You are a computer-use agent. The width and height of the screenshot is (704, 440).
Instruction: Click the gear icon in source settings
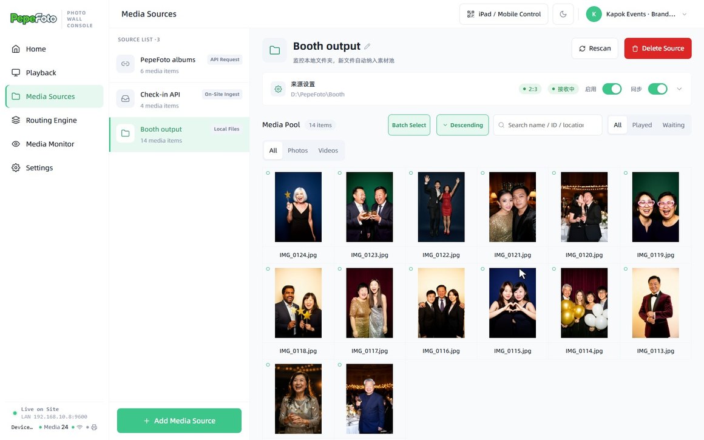(x=279, y=89)
